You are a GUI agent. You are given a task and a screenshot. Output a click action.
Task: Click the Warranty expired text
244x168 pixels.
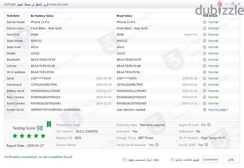click(152, 125)
